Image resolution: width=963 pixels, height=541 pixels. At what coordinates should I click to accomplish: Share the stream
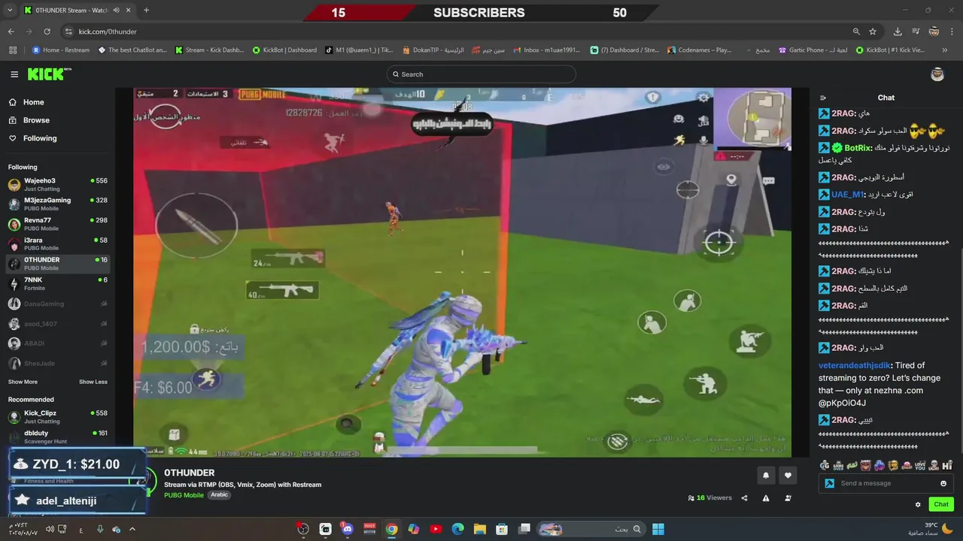click(744, 498)
